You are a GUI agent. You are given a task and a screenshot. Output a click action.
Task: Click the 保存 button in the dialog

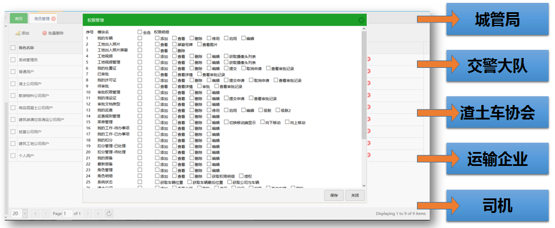[x=334, y=196]
